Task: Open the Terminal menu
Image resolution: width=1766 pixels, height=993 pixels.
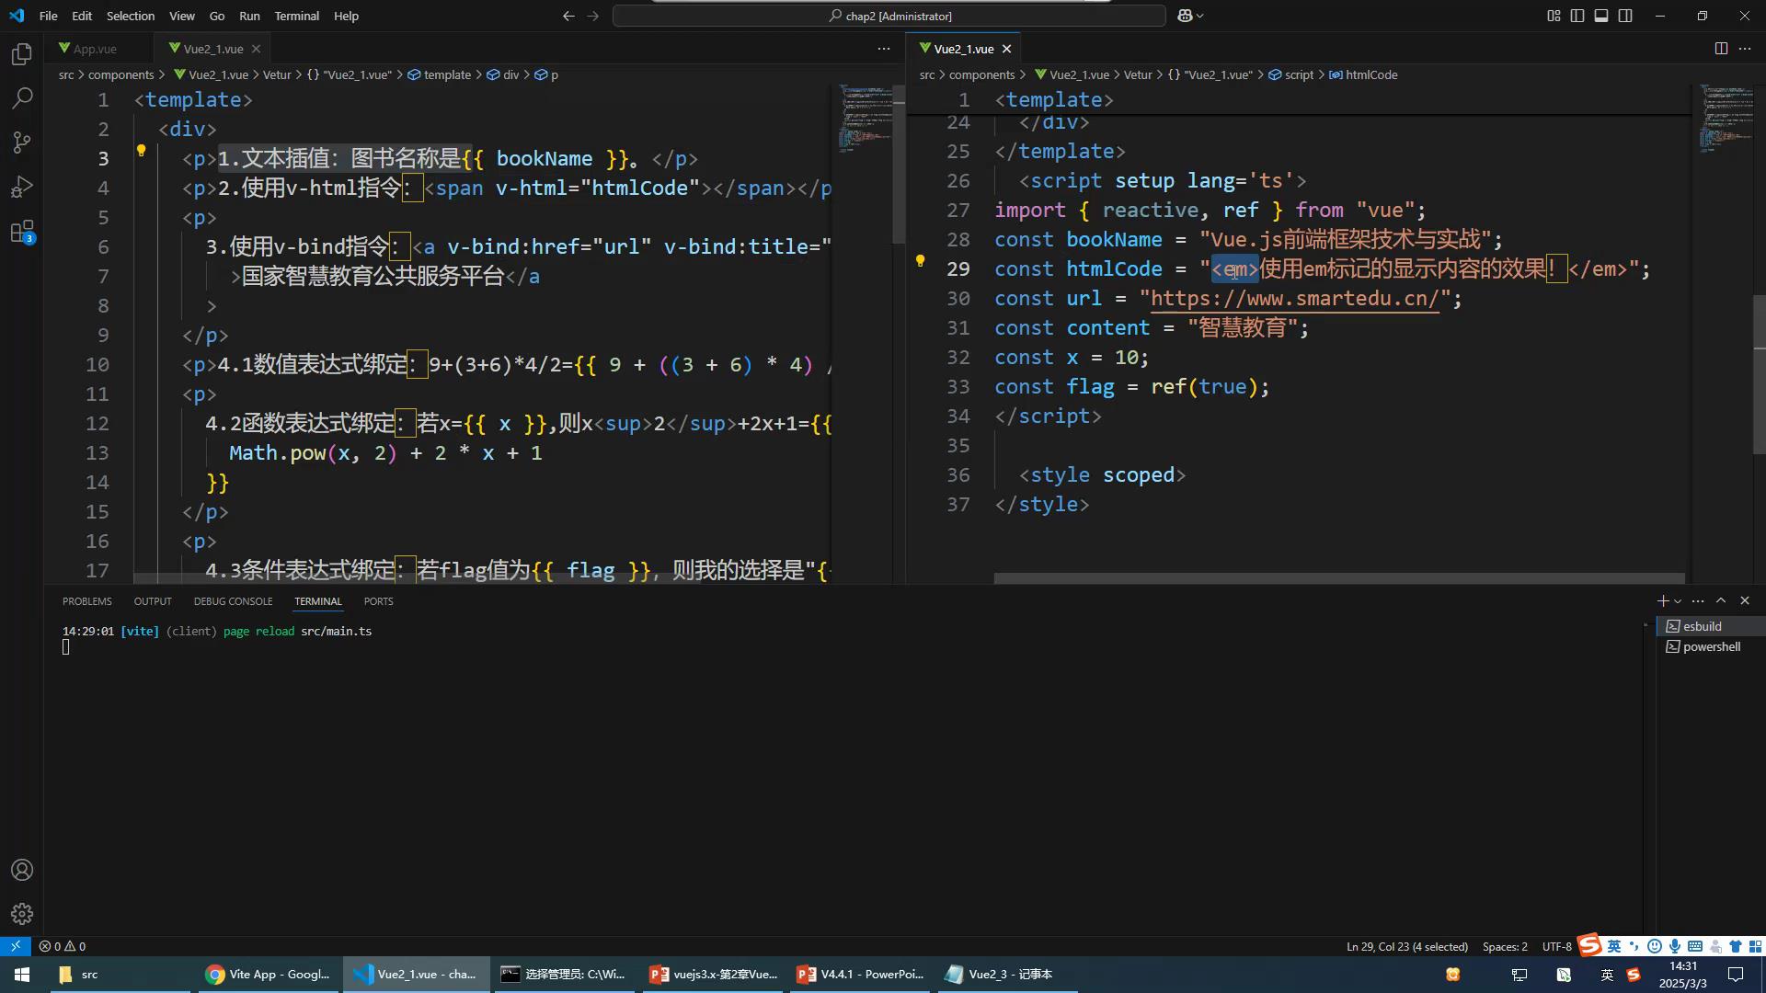Action: (296, 16)
